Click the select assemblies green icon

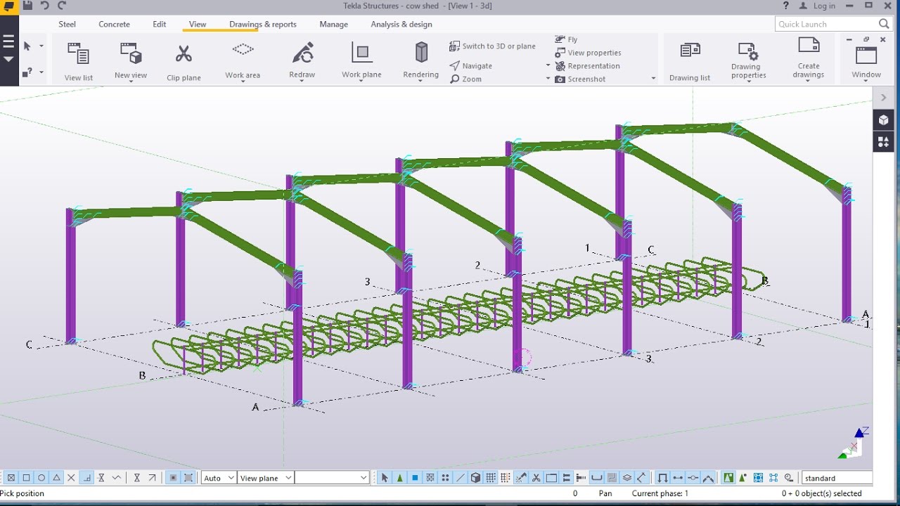tap(728, 478)
